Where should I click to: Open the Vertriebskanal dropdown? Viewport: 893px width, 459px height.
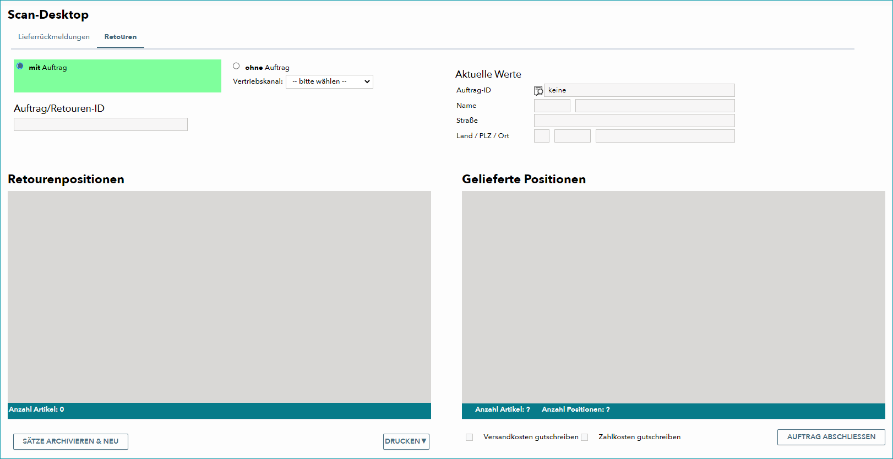pos(329,81)
